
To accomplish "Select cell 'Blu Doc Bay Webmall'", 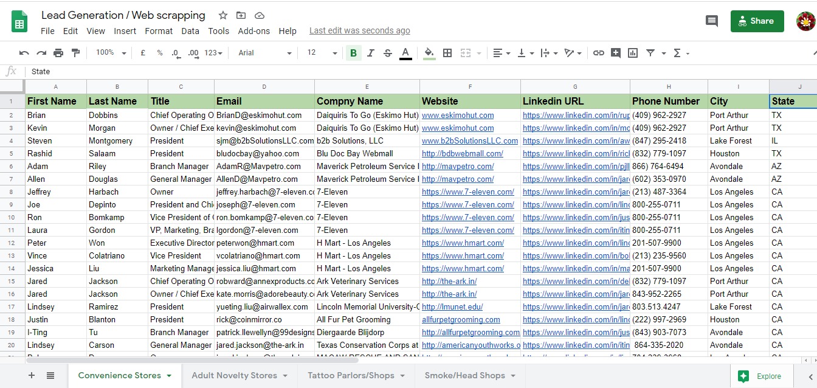I will pyautogui.click(x=367, y=153).
